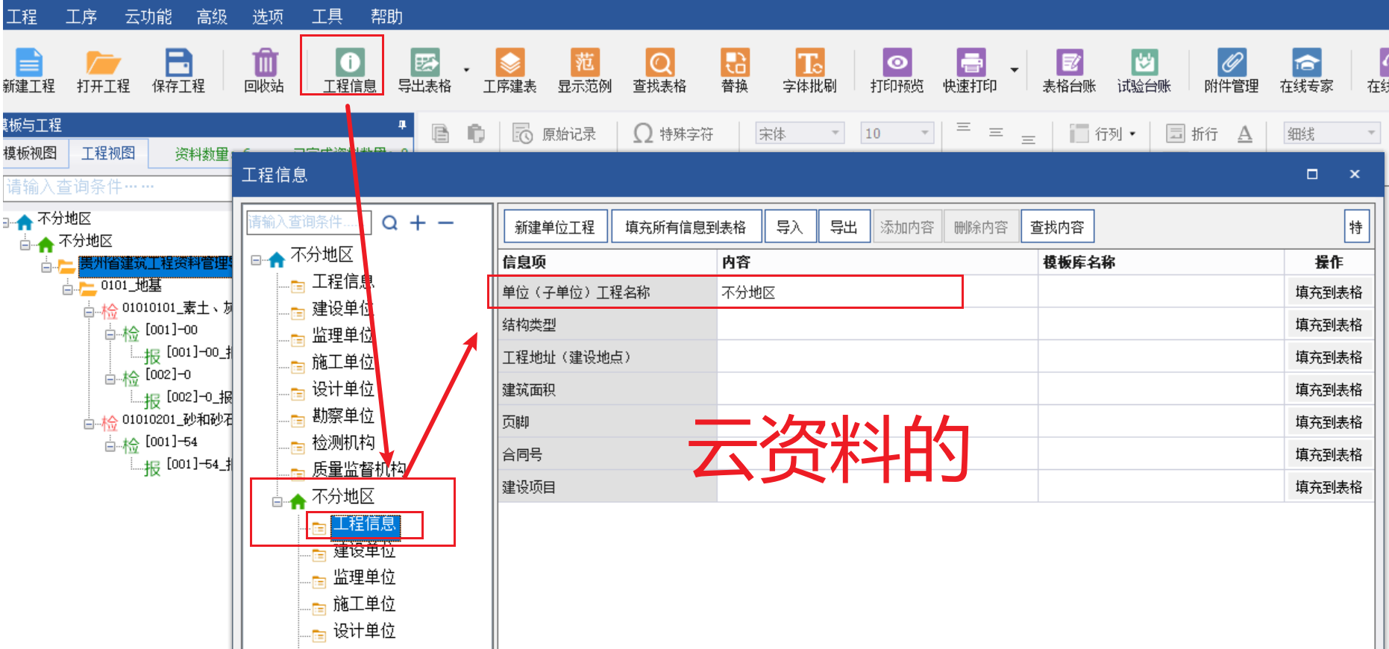Click the 新建单位工程 button
This screenshot has height=649, width=1389.
(x=554, y=227)
